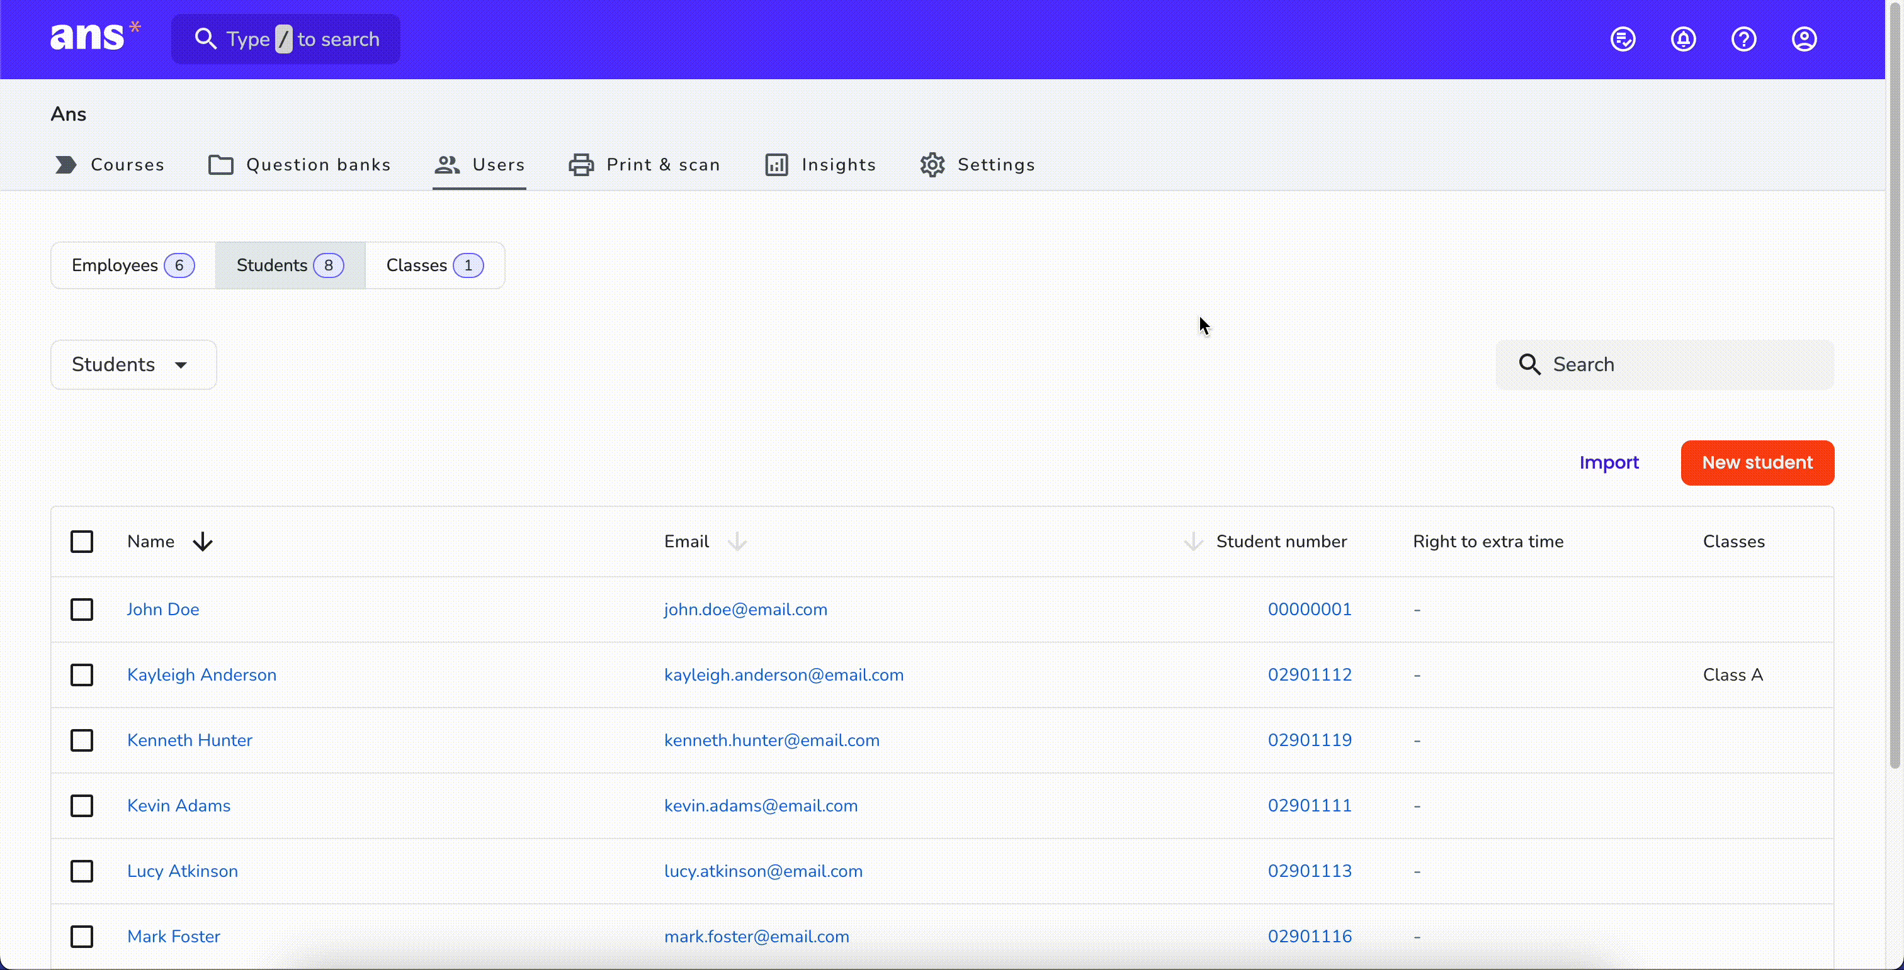
Task: Click the Courses tag icon
Action: [x=65, y=165]
